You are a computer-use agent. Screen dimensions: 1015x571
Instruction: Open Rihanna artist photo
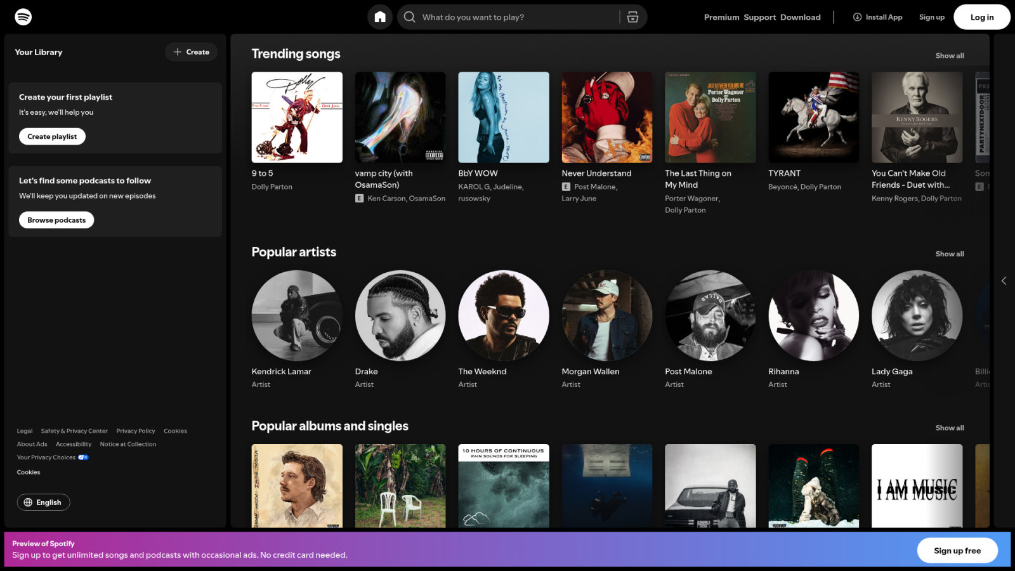pos(814,316)
